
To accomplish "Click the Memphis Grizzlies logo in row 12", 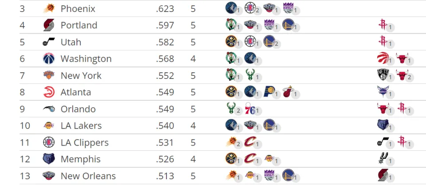I will pos(49,159).
